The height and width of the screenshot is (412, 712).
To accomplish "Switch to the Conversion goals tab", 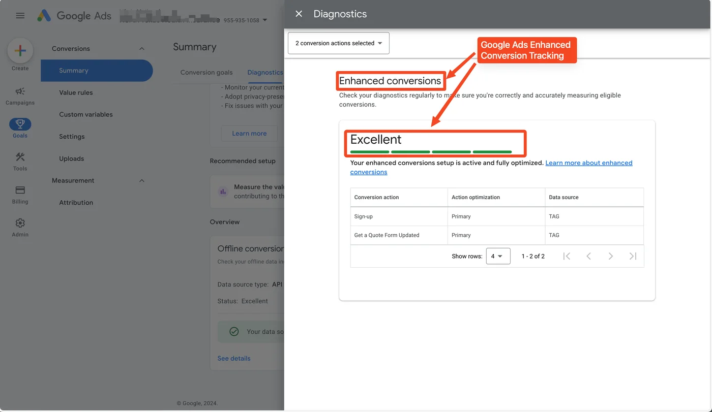I will 206,72.
